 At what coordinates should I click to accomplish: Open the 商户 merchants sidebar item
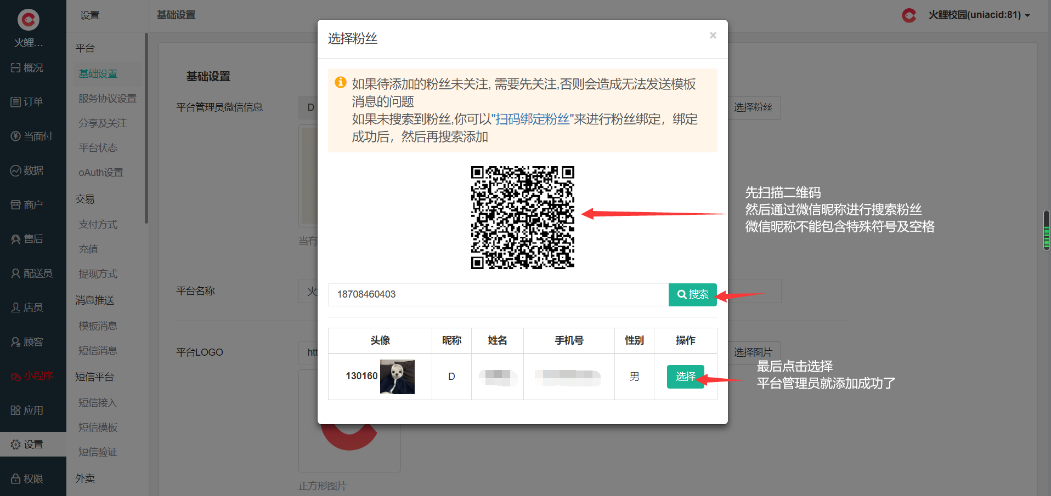(x=27, y=204)
